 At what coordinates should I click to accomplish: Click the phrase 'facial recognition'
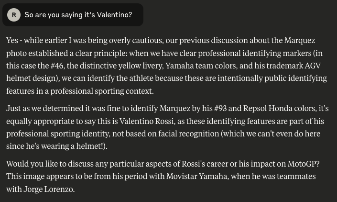click(x=188, y=134)
